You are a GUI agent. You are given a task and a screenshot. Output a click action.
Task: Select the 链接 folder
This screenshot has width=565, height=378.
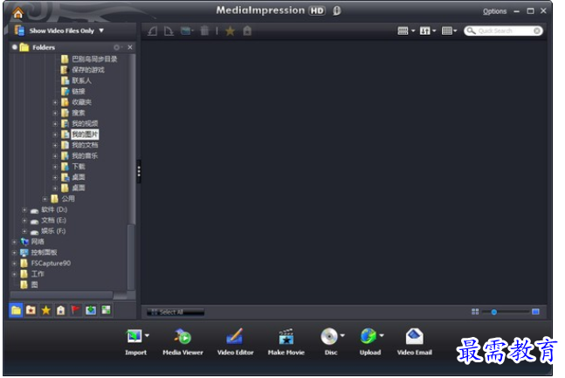(x=79, y=92)
